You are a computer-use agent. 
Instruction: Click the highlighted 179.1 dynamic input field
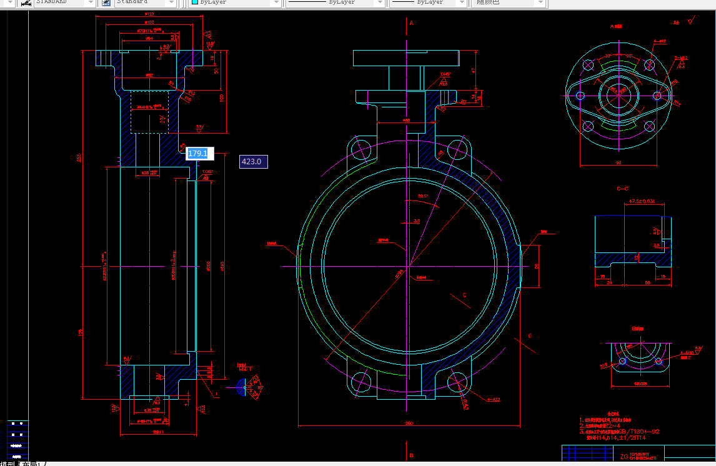tap(198, 154)
